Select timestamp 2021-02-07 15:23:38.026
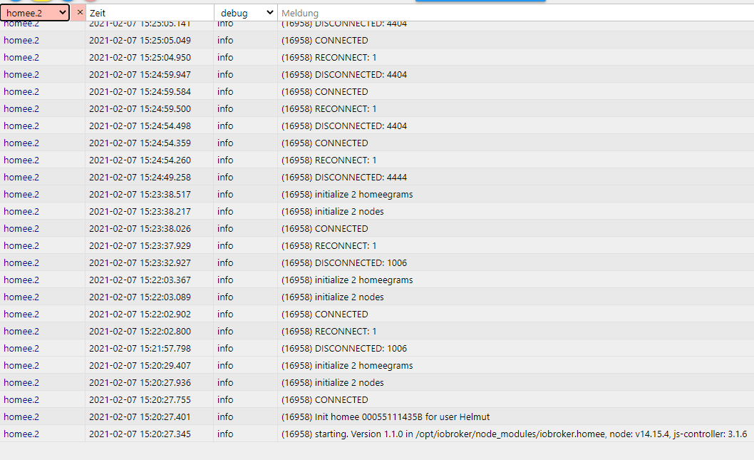This screenshot has width=754, height=460. 140,228
